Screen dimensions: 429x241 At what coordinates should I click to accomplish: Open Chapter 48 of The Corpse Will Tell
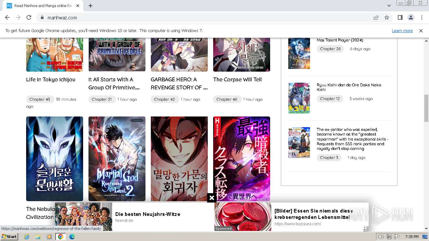227,99
